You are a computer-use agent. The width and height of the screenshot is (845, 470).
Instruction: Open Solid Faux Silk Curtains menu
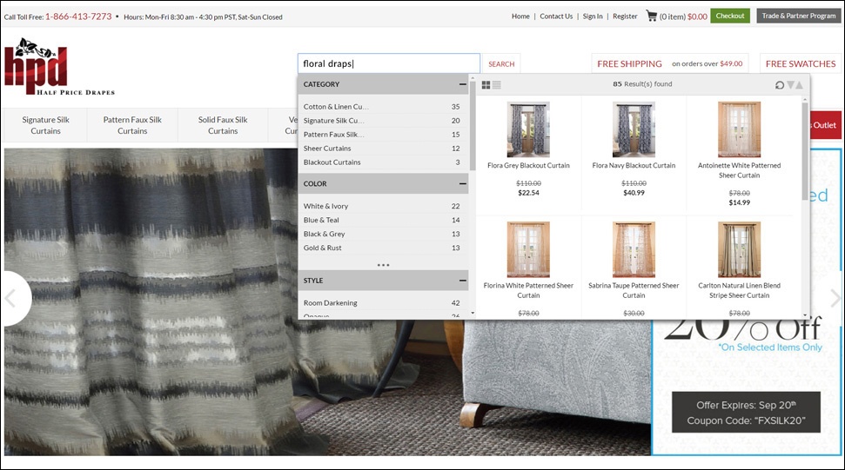click(223, 125)
